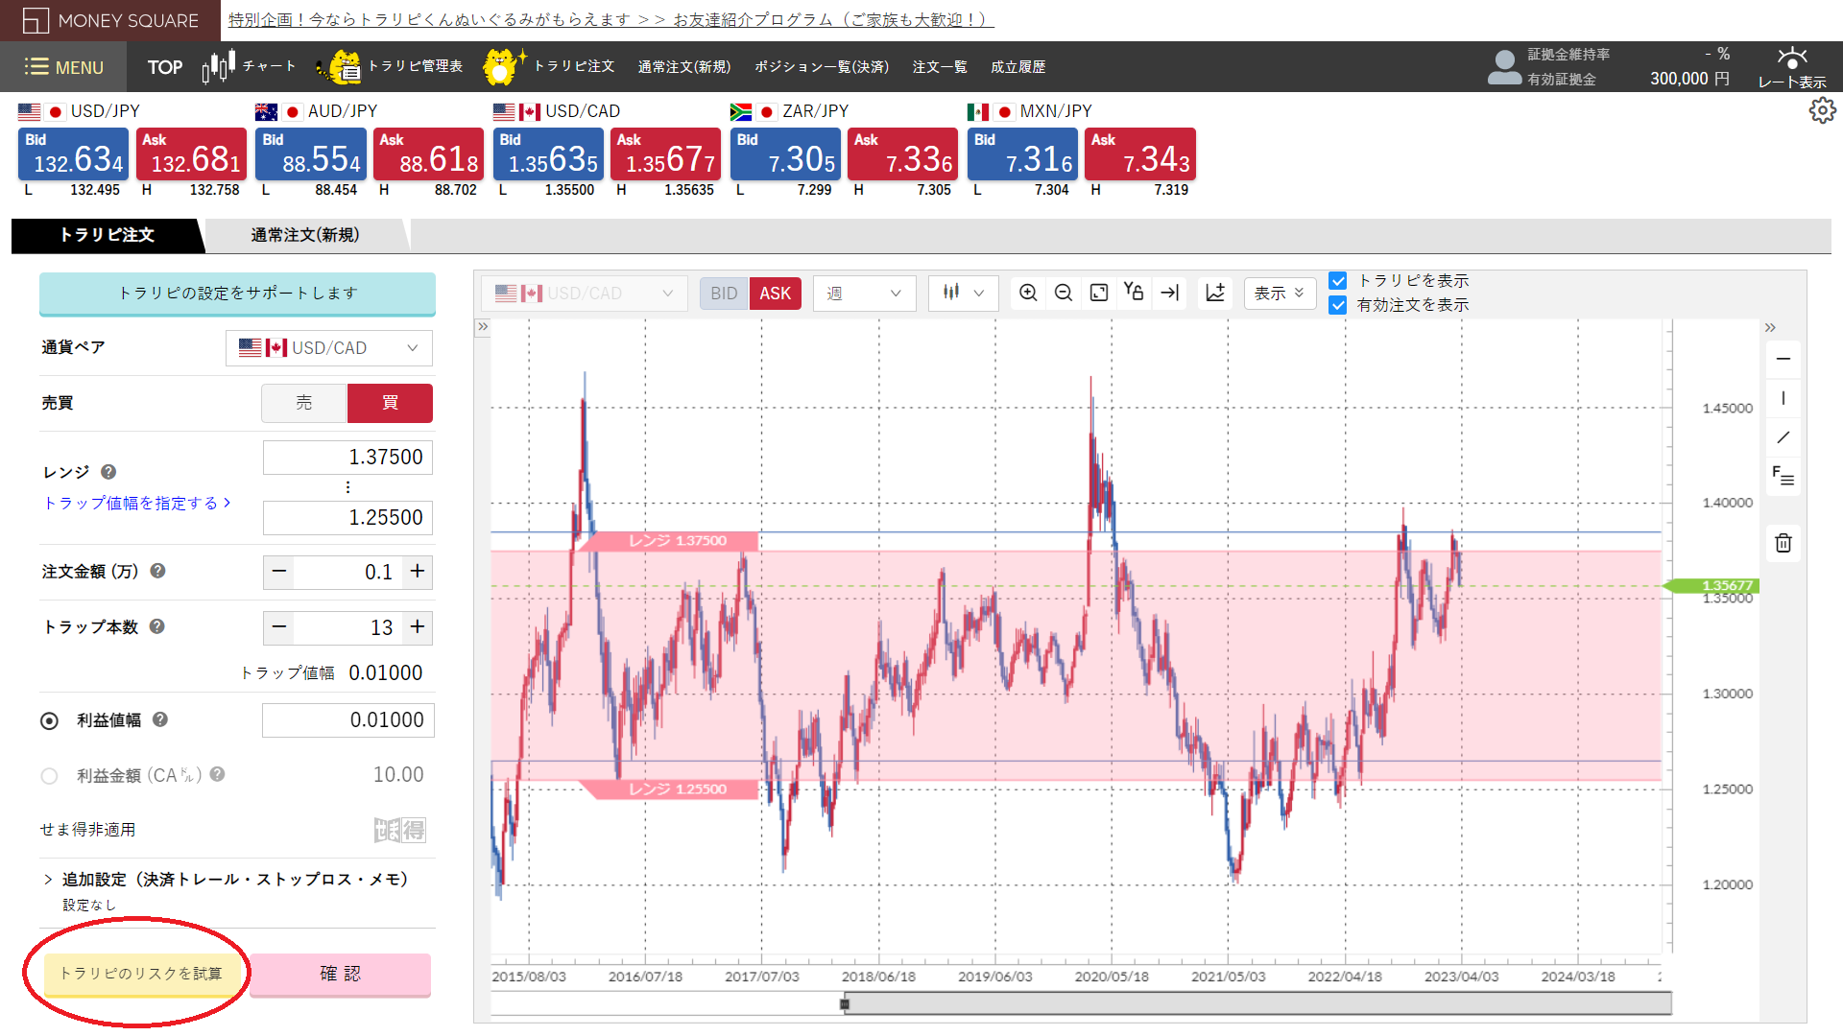The image size is (1843, 1036).
Task: Click AUD/JPY Bid price button
Action: [x=310, y=154]
